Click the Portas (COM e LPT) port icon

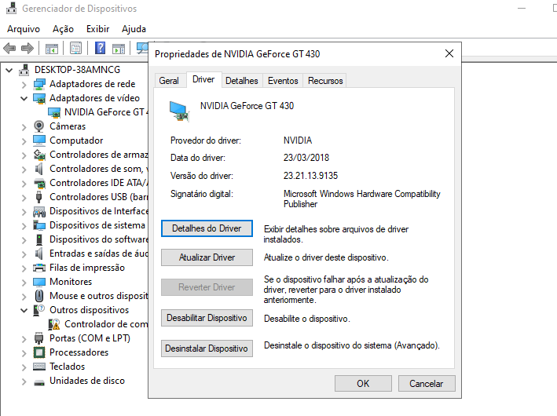click(x=39, y=338)
